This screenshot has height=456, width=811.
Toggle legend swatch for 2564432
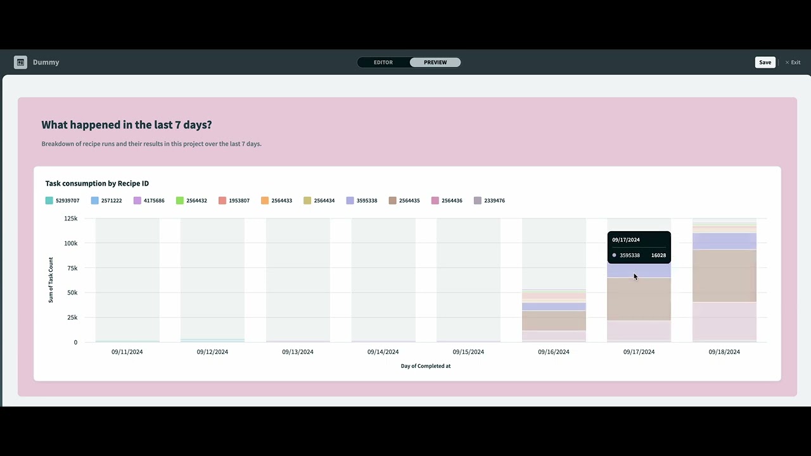pyautogui.click(x=180, y=201)
